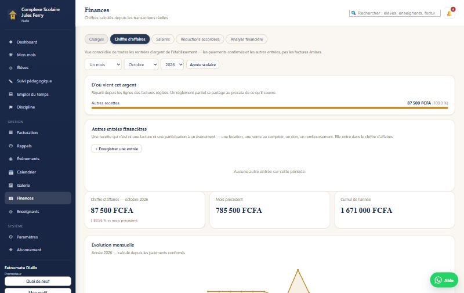464x293 pixels.
Task: Open Abonnement page
Action: (x=38, y=250)
